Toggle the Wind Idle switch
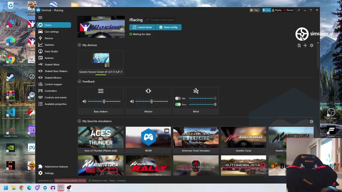Image resolution: width=342 pixels, height=192 pixels. [x=178, y=98]
